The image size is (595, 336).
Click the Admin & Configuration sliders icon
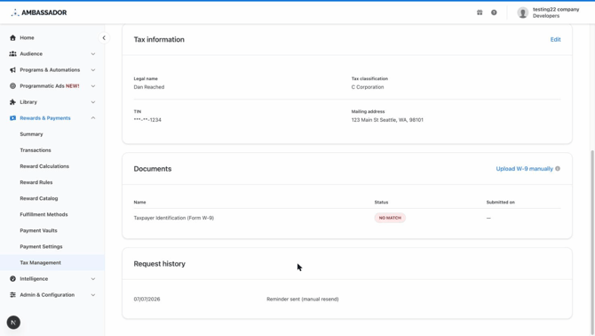[x=13, y=294]
